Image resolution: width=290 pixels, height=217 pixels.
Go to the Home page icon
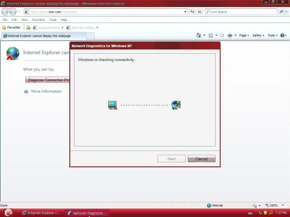point(199,35)
